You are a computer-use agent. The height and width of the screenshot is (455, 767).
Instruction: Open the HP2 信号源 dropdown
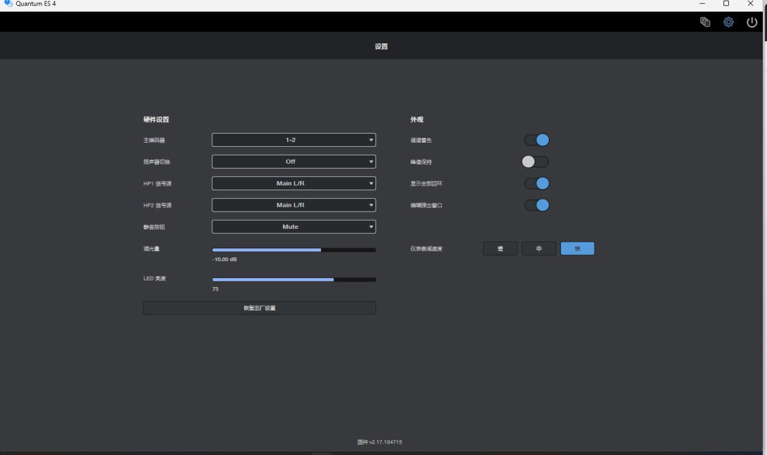(x=294, y=205)
